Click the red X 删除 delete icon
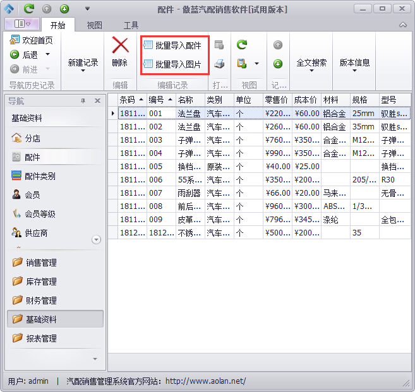This screenshot has height=392, width=415. (x=120, y=46)
